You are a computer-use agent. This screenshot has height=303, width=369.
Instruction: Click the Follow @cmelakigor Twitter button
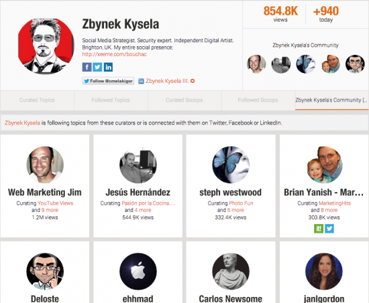108,81
